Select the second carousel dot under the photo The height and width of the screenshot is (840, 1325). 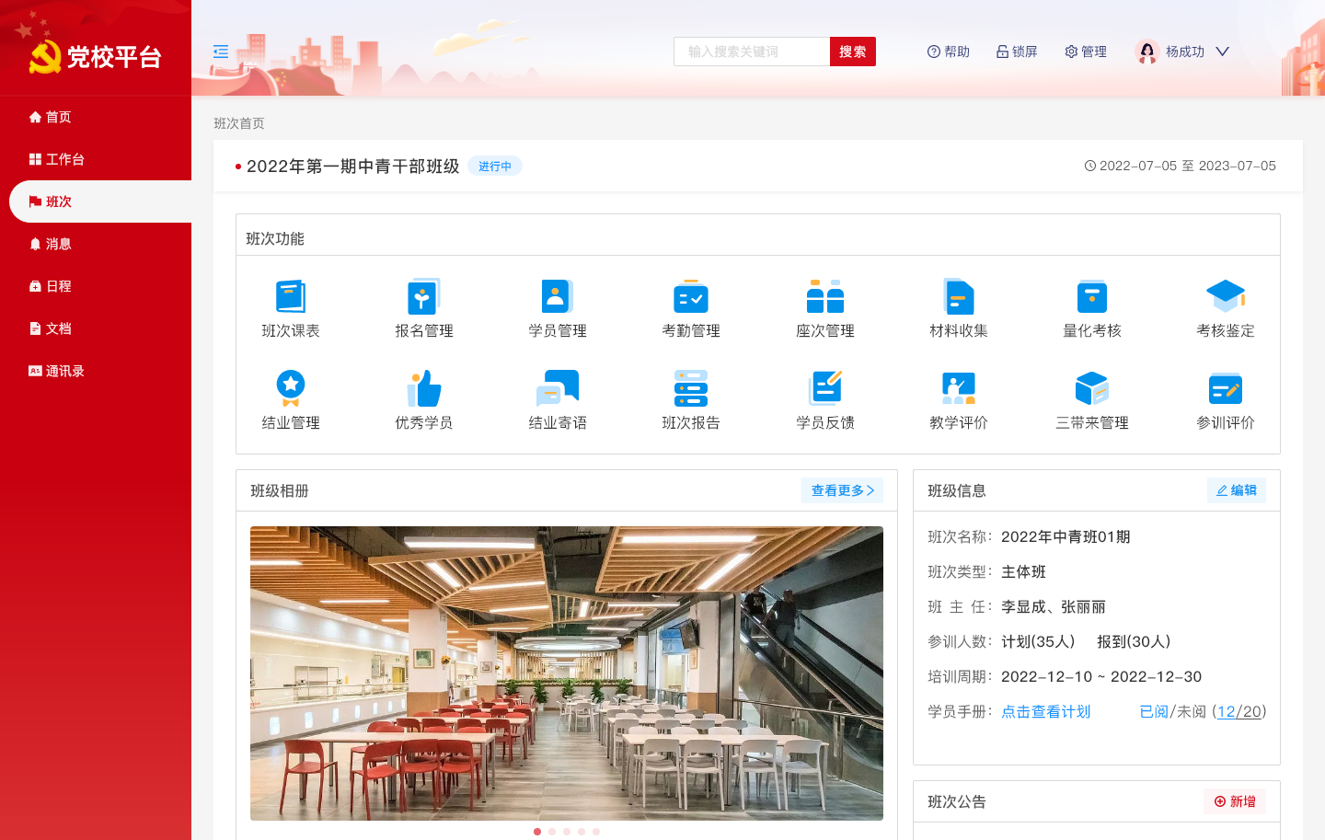(x=552, y=831)
